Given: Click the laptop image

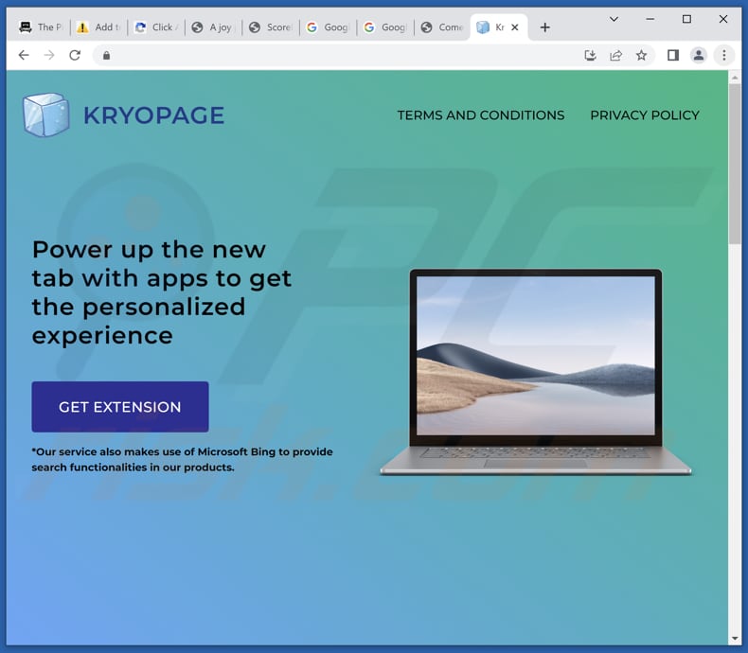Looking at the screenshot, I should 535,372.
